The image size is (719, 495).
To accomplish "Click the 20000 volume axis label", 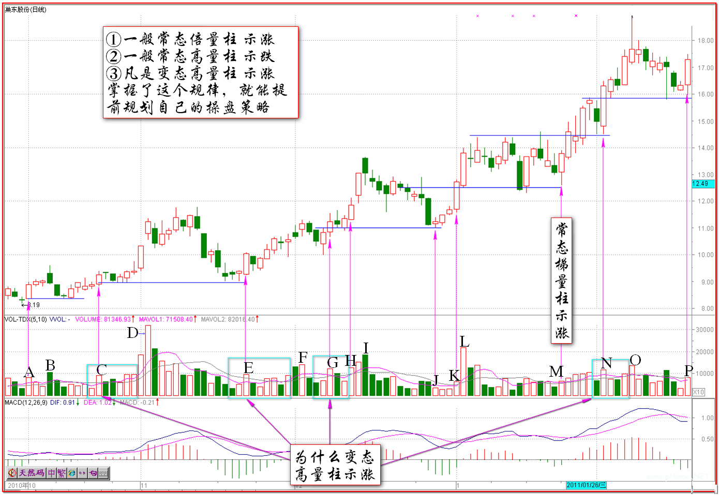I will (705, 352).
